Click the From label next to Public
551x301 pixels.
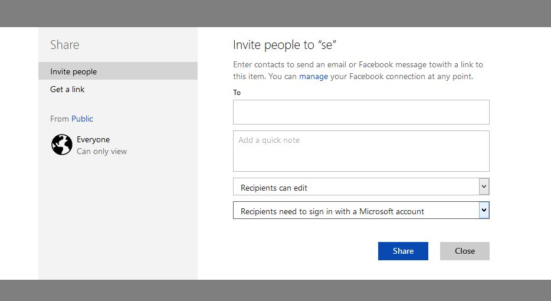[x=60, y=119]
